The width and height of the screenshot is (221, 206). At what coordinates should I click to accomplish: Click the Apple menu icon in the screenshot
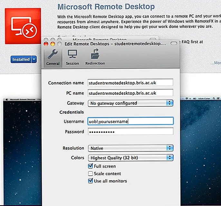point(6,99)
